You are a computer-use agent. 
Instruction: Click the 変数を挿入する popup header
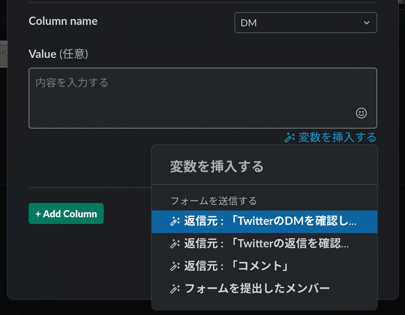click(x=217, y=166)
